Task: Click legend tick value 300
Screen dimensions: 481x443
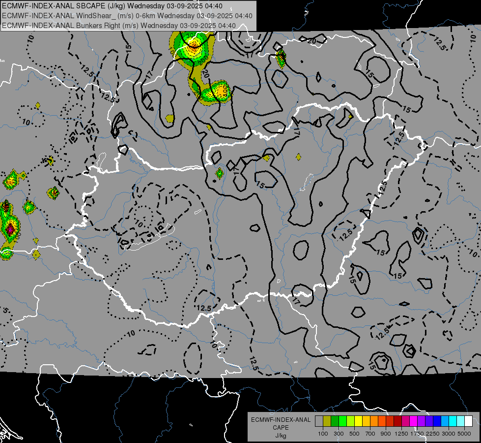Action: click(339, 434)
